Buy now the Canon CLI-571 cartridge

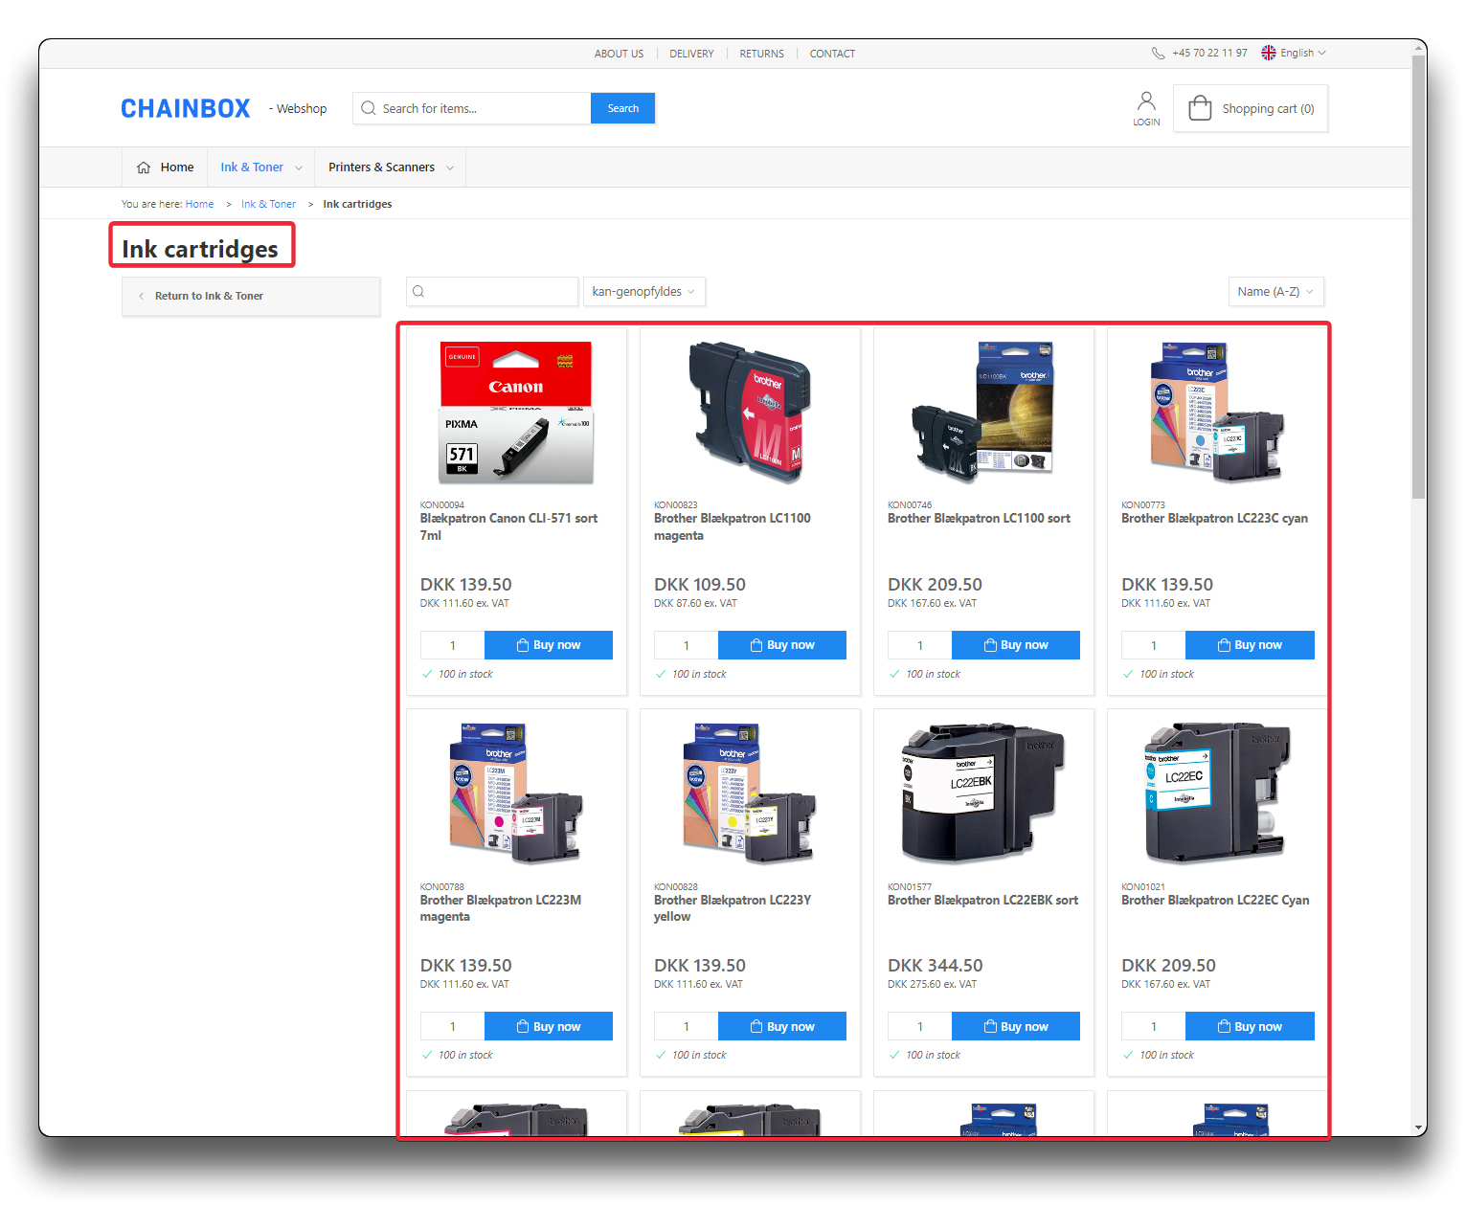coord(548,645)
